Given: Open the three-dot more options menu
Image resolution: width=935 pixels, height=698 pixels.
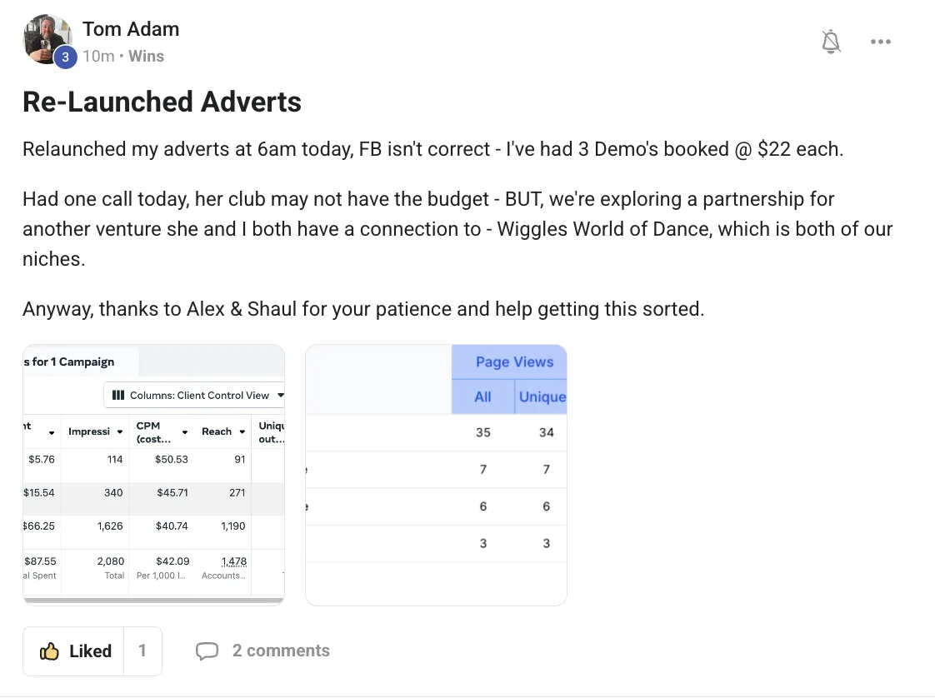Looking at the screenshot, I should click(881, 42).
